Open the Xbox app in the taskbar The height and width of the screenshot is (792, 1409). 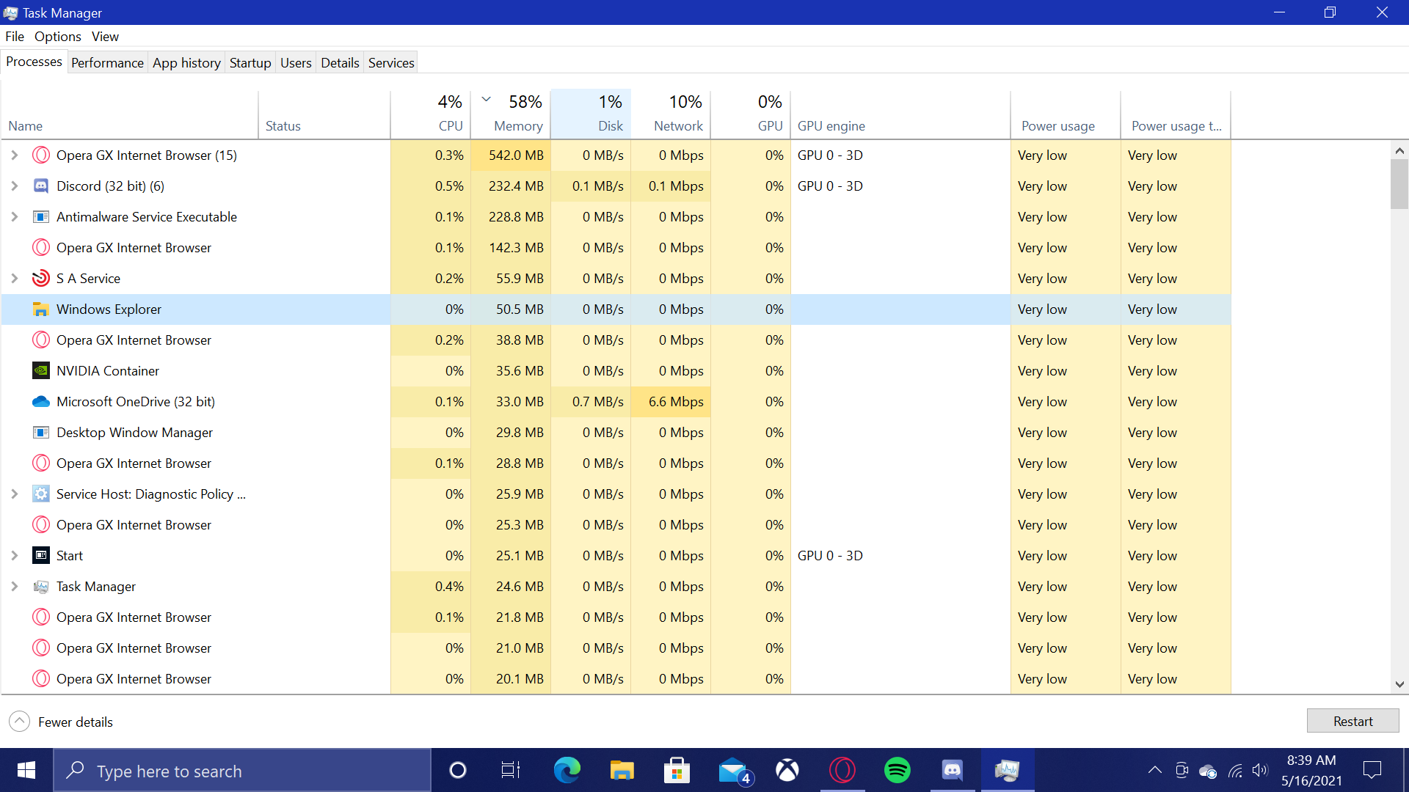(x=787, y=770)
